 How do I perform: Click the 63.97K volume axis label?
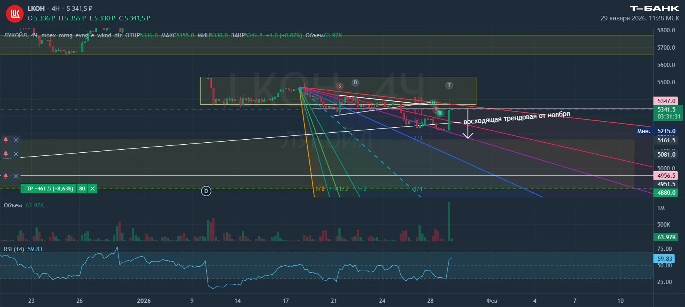coord(666,237)
